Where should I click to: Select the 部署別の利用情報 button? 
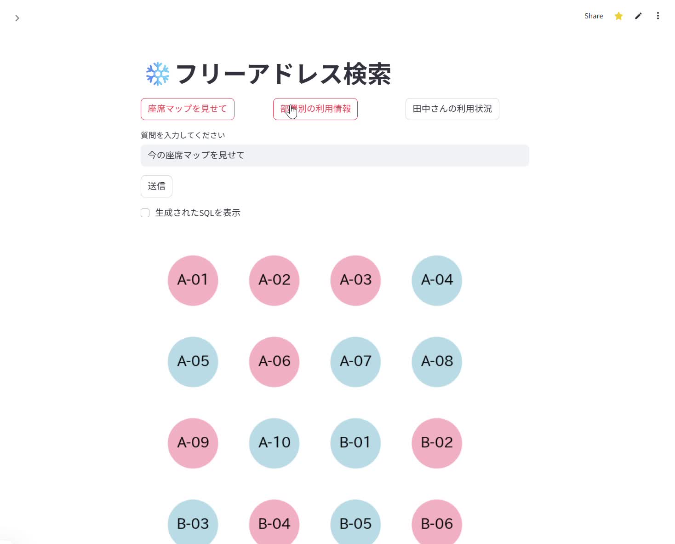pyautogui.click(x=315, y=109)
